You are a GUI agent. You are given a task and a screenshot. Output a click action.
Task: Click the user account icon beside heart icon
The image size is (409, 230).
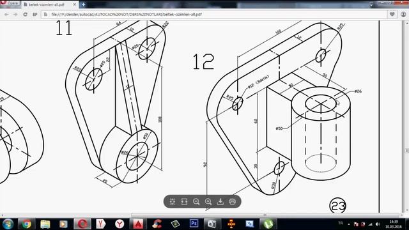[x=403, y=14]
